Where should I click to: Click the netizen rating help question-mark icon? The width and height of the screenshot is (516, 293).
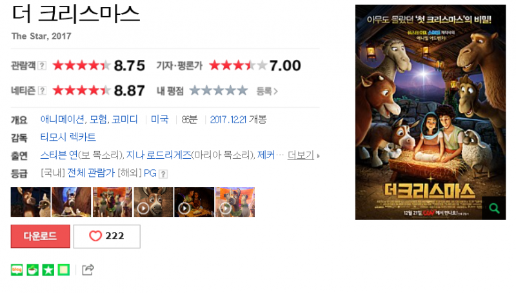click(42, 90)
